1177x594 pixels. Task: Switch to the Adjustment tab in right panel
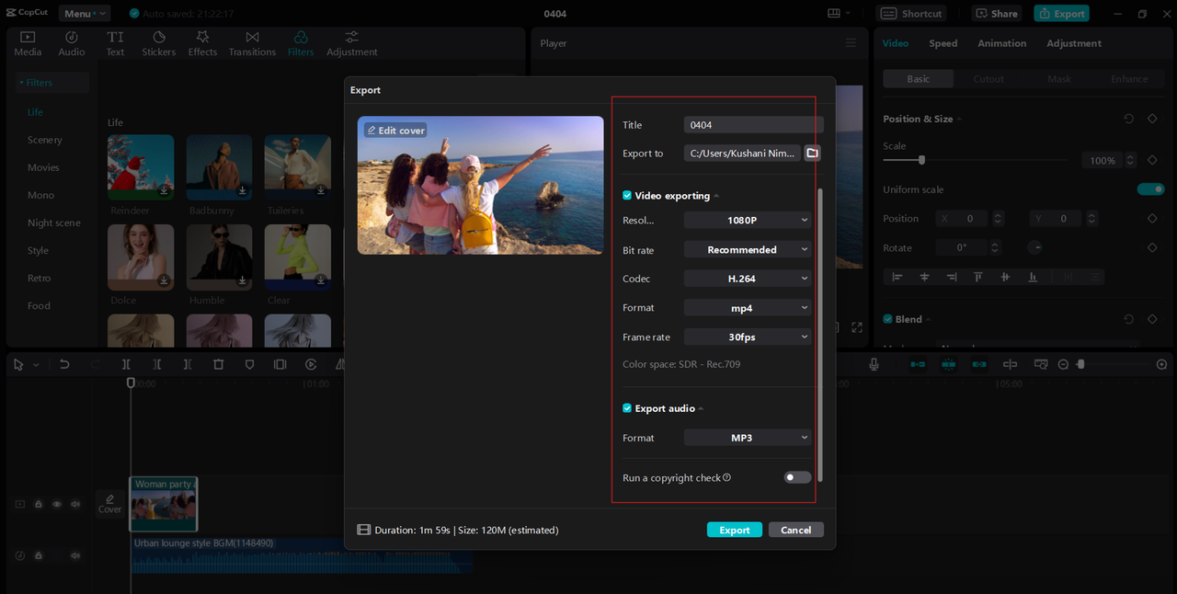coord(1073,43)
